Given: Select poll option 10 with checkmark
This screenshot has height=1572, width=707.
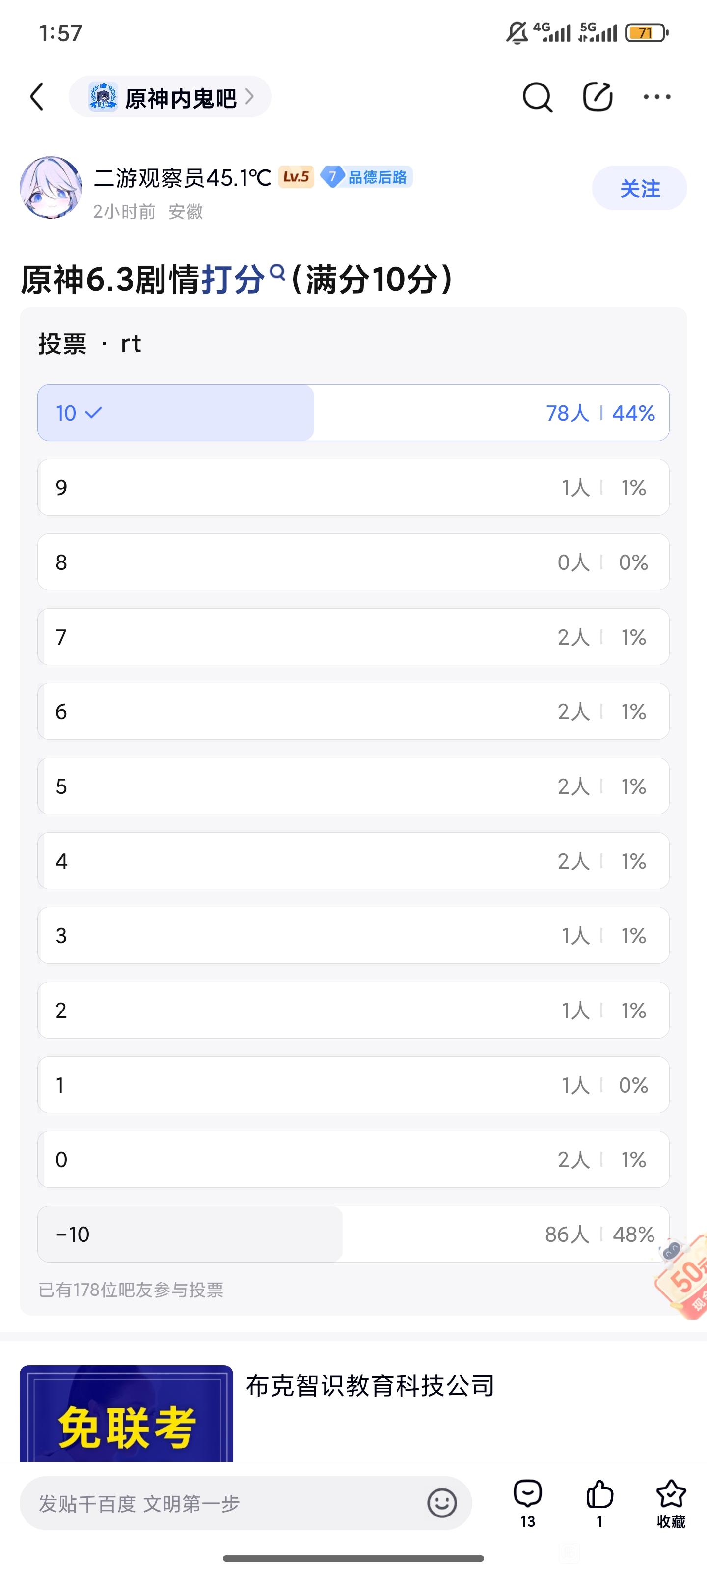Looking at the screenshot, I should click(353, 413).
